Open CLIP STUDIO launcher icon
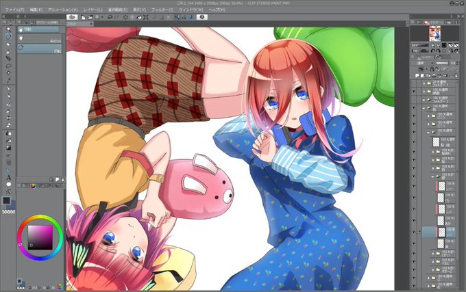The image size is (466, 292). [x=72, y=17]
